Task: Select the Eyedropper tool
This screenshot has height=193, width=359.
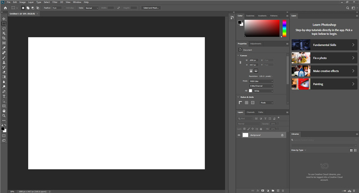Action: click(4, 48)
